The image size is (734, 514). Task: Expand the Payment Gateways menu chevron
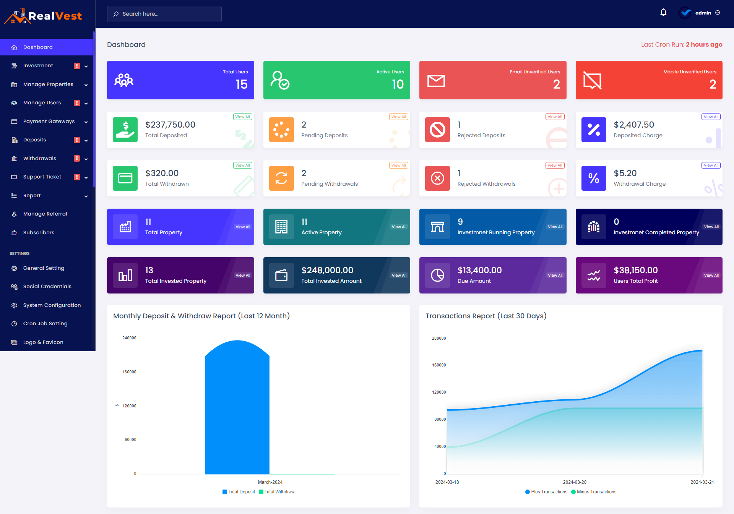pyautogui.click(x=86, y=122)
